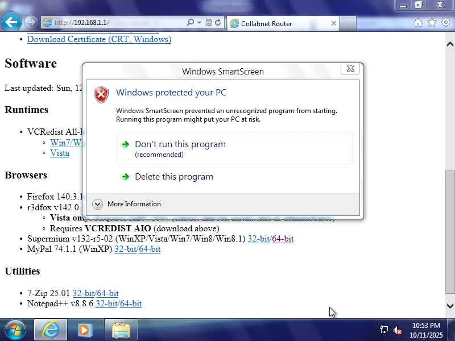The width and height of the screenshot is (455, 341).
Task: Minimize the Internet Explorer window
Action: (403, 5)
